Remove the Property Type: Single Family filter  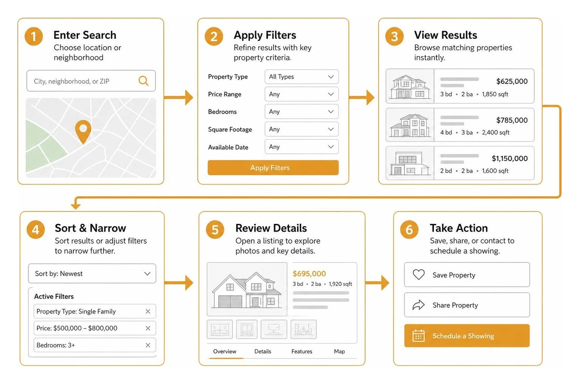[147, 312]
